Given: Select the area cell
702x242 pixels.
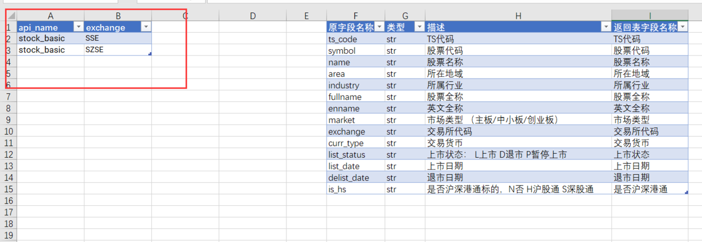Looking at the screenshot, I should pyautogui.click(x=356, y=74).
